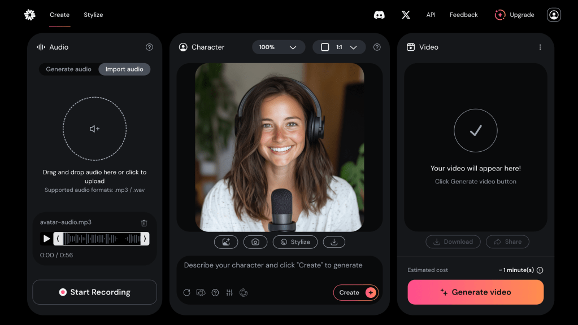Open the Create tab
This screenshot has width=578, height=325.
click(59, 15)
